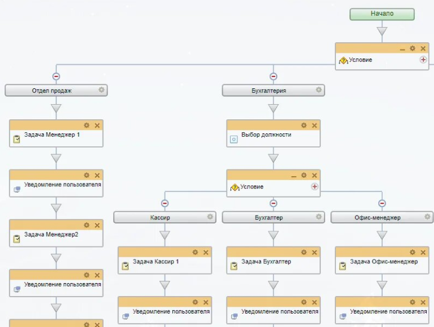434x327 pixels.
Task: Click the Начало start node
Action: 382,14
